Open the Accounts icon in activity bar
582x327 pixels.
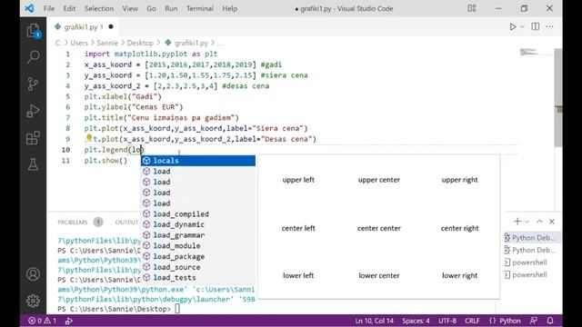click(33, 274)
